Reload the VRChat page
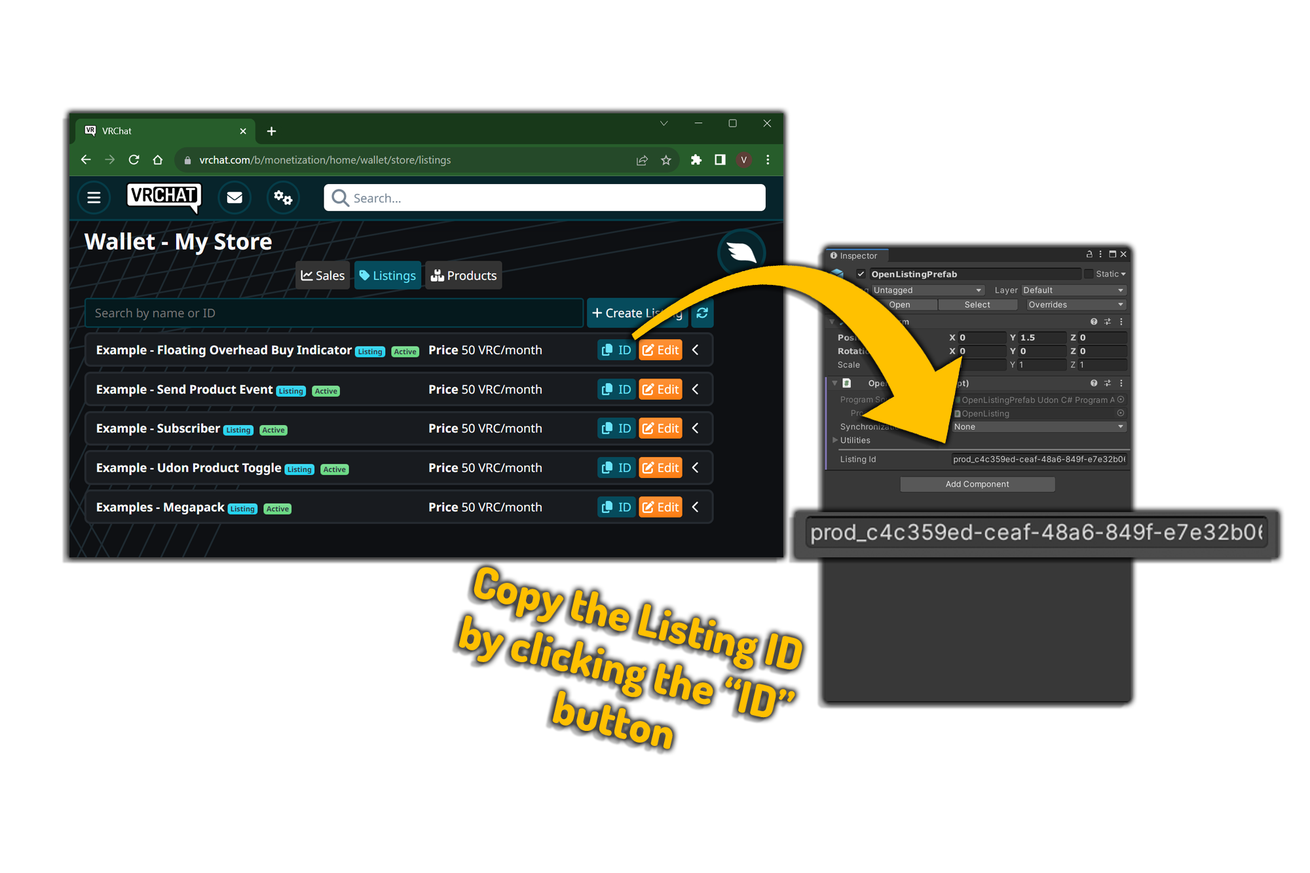1310x873 pixels. pyautogui.click(x=134, y=160)
